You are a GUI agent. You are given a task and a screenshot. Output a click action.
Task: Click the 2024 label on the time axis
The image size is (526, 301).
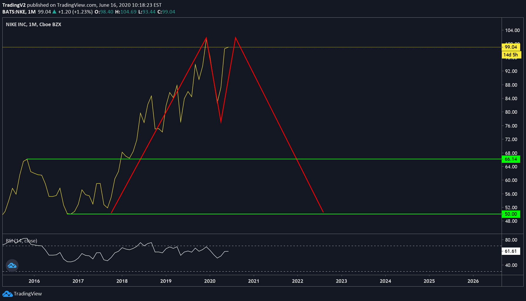[x=385, y=281]
